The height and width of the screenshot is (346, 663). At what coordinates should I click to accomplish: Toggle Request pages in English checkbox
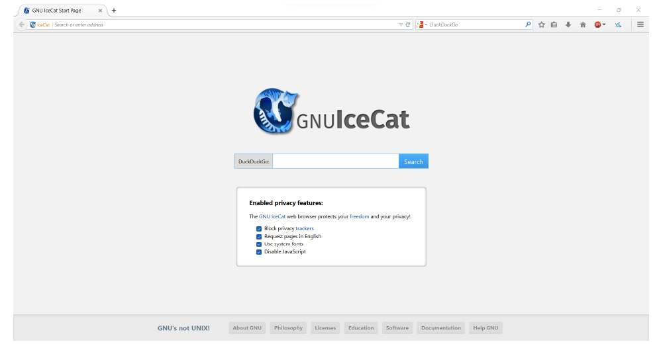pos(259,237)
